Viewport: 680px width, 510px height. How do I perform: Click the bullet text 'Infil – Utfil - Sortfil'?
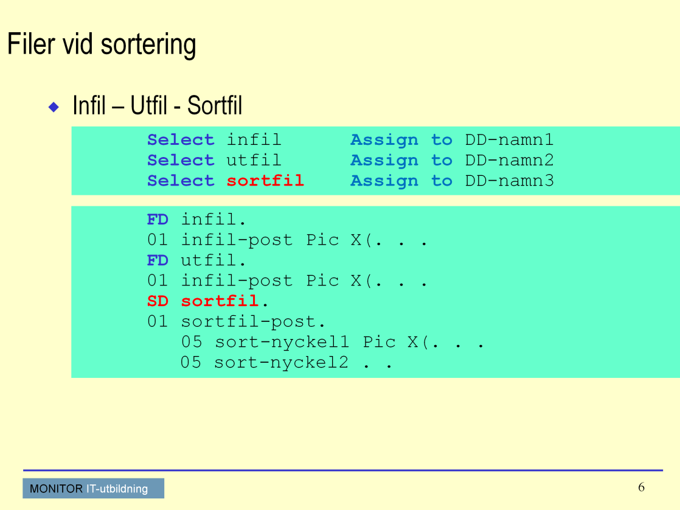[158, 105]
